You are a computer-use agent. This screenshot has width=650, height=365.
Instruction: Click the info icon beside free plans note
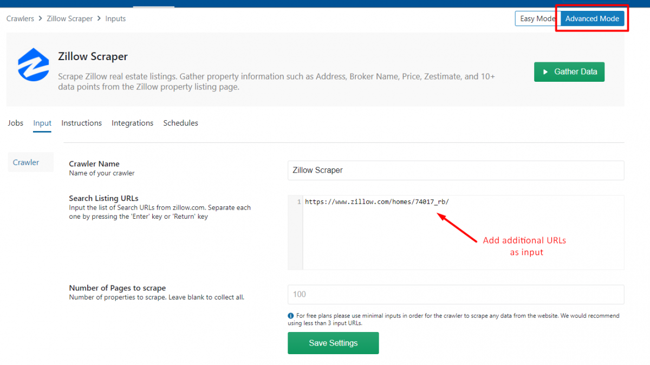pos(291,316)
